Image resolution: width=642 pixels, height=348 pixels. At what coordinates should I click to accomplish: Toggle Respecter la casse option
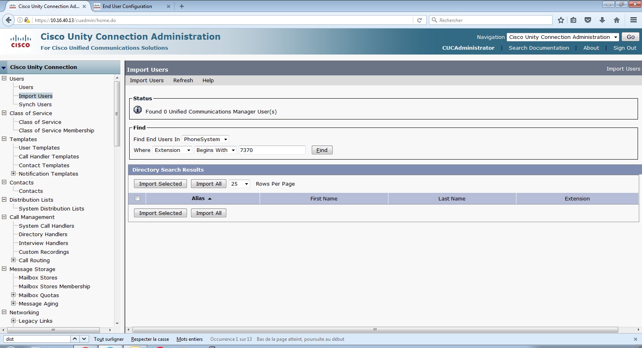tap(150, 339)
